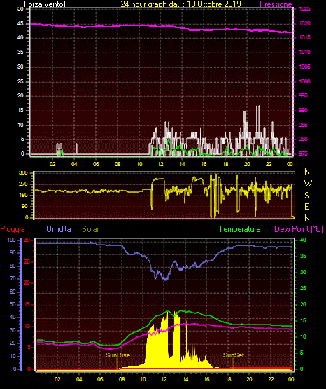This screenshot has height=389, width=326.
Task: Click the Pioggia legend label
Action: pyautogui.click(x=13, y=229)
